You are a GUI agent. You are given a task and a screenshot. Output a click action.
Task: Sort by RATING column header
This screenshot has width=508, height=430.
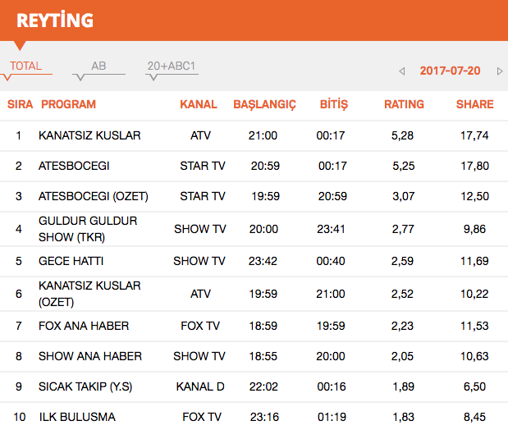(x=404, y=104)
